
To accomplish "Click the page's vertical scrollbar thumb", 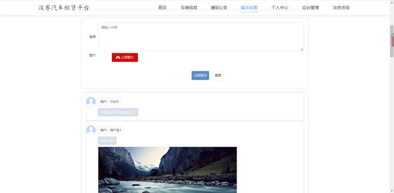I will pyautogui.click(x=392, y=42).
